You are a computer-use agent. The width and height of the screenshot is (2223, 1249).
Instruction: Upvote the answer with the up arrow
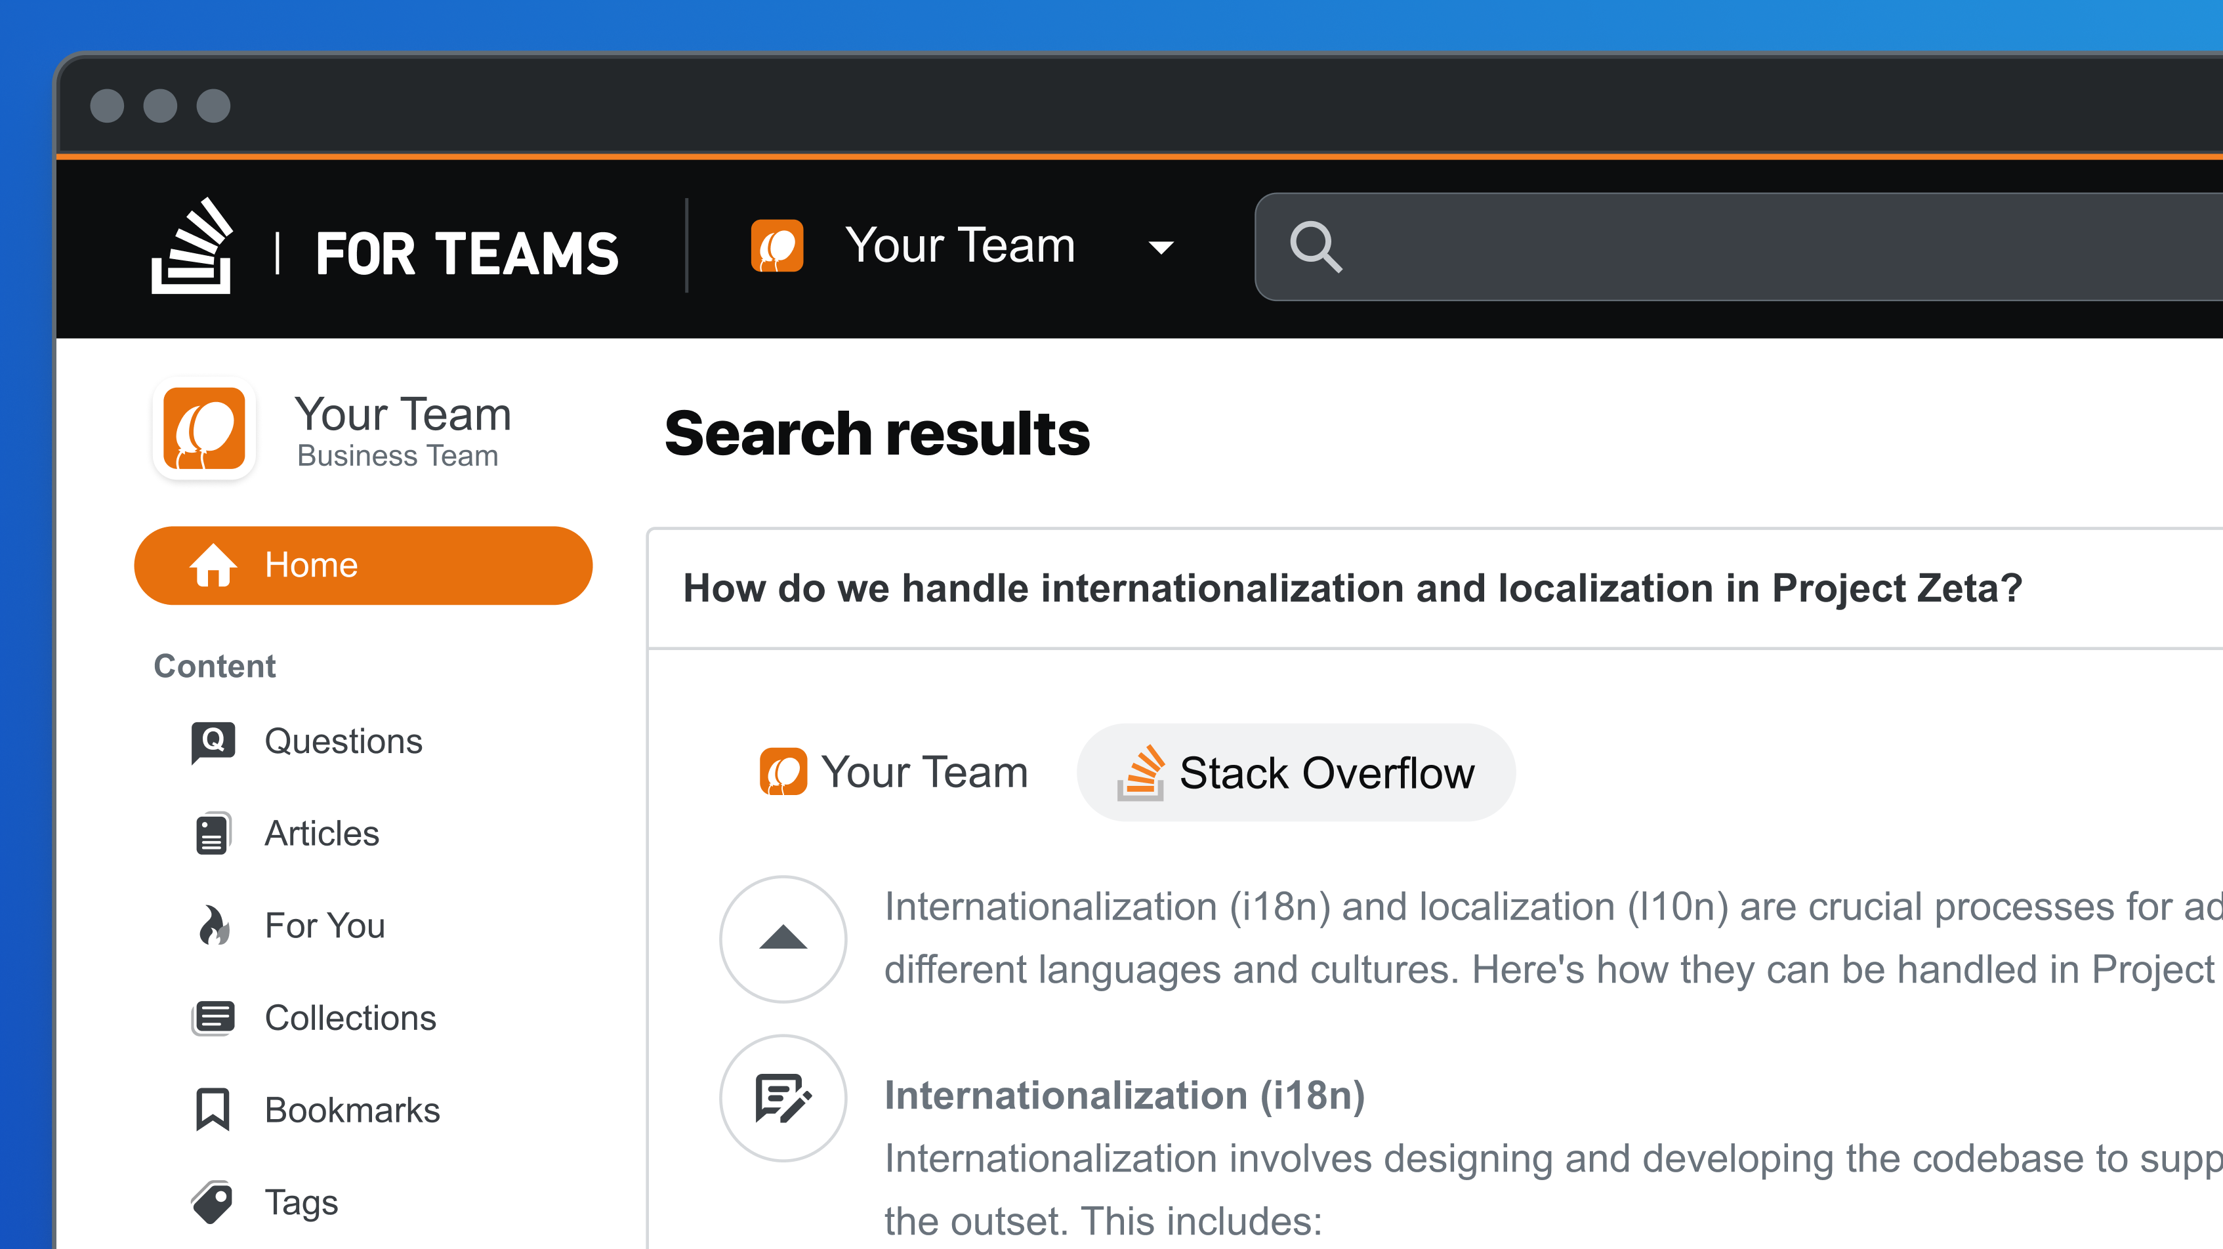[783, 939]
